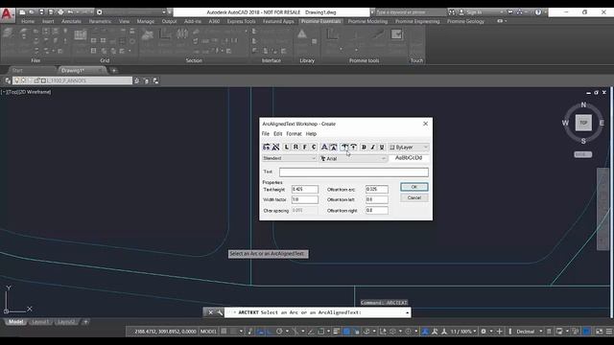Toggle Italic in ArcAlignedText toolbar

click(x=373, y=147)
